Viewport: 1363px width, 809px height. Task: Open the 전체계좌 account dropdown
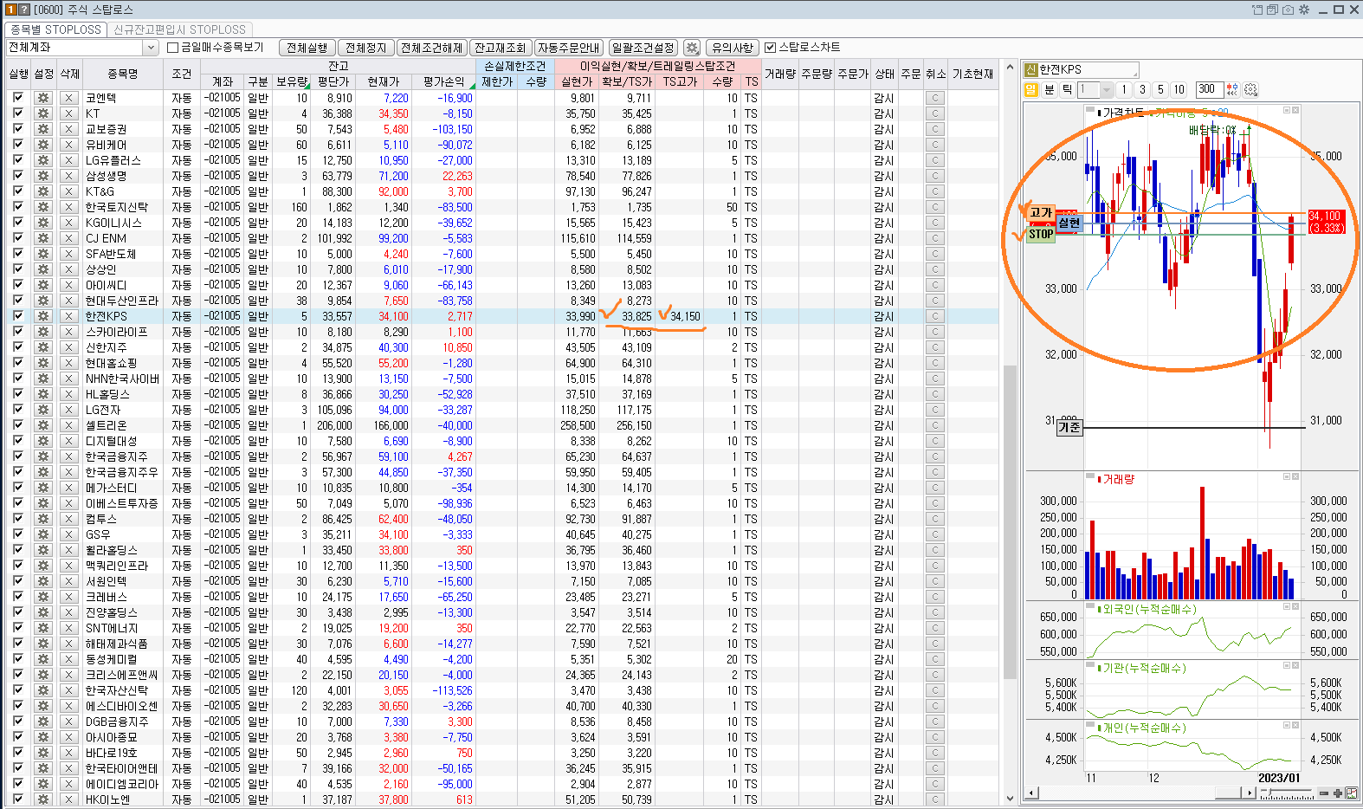click(x=151, y=48)
